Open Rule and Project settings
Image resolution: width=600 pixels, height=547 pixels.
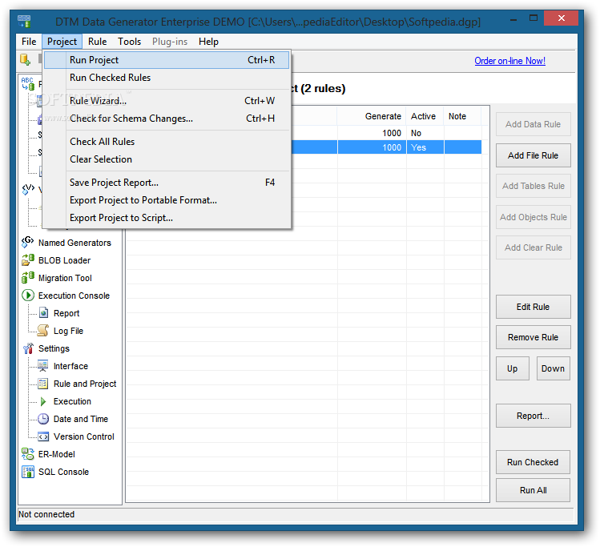coord(85,384)
